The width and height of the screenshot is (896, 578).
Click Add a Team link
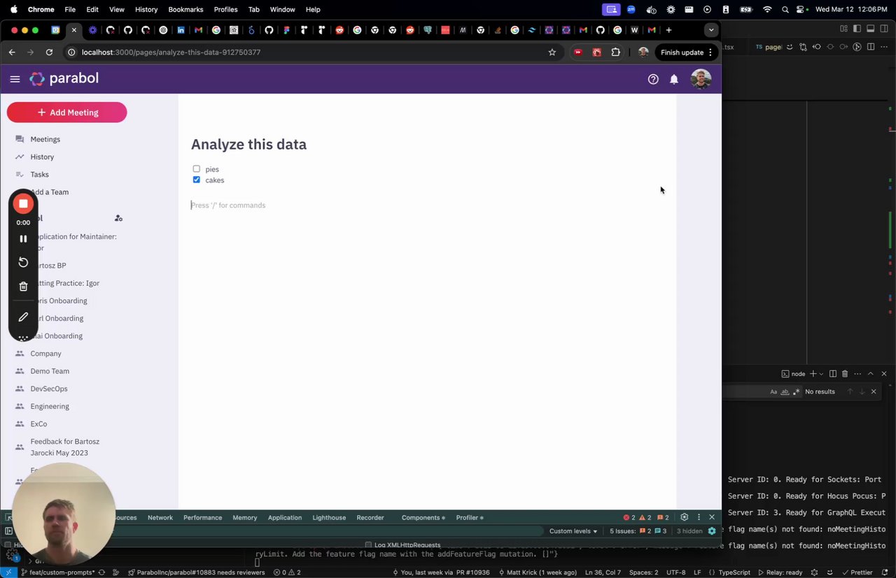50,192
